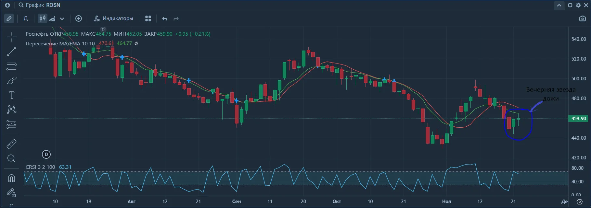This screenshot has width=591, height=208.
Task: Click the circled D marker on chart
Action: coord(46,155)
